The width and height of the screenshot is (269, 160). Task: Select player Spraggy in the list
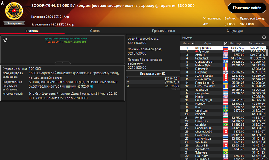(223, 51)
